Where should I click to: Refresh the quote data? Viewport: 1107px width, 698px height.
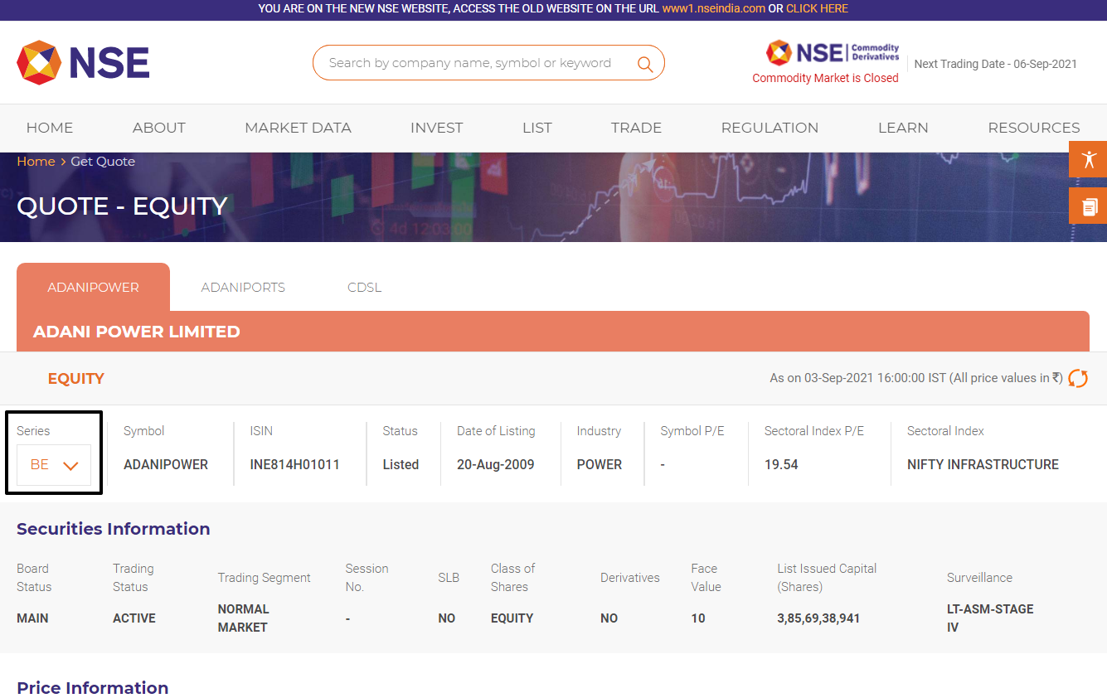(x=1078, y=378)
